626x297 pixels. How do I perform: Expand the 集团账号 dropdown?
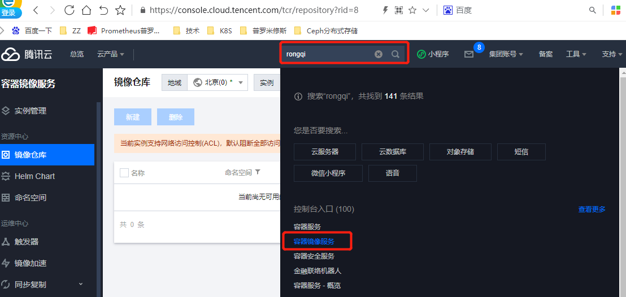506,54
